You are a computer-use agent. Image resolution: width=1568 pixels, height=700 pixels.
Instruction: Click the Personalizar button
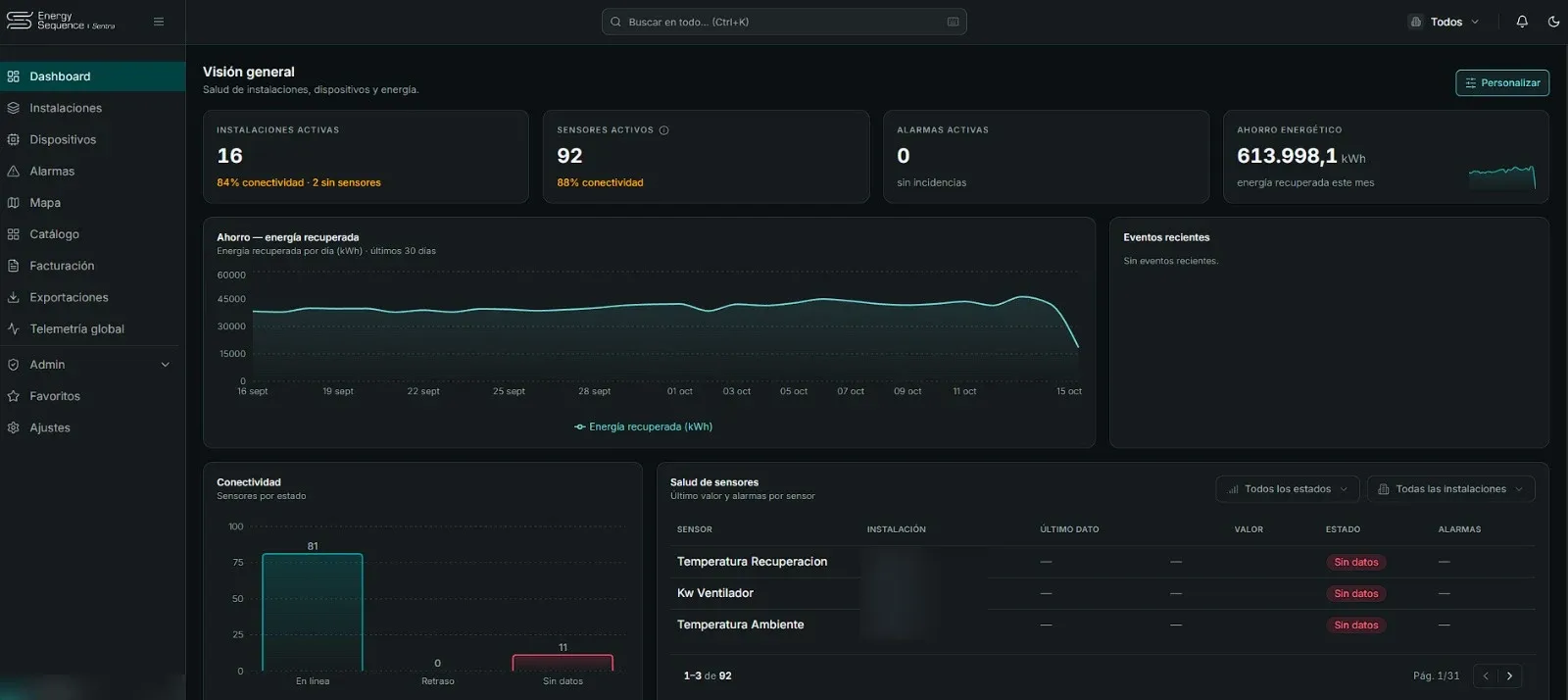coord(1502,83)
